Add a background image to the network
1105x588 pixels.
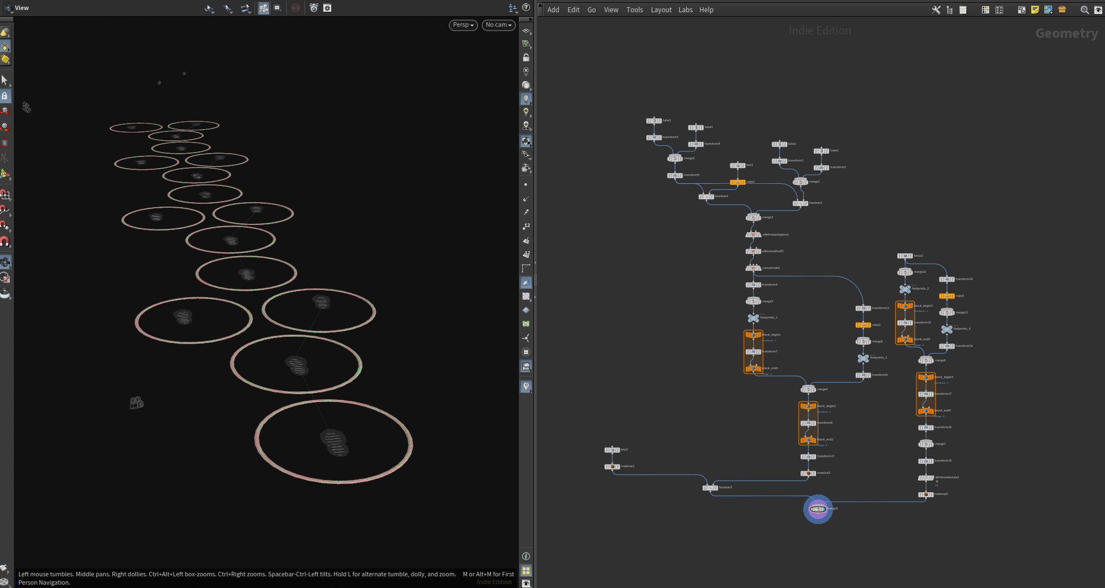tap(1048, 9)
